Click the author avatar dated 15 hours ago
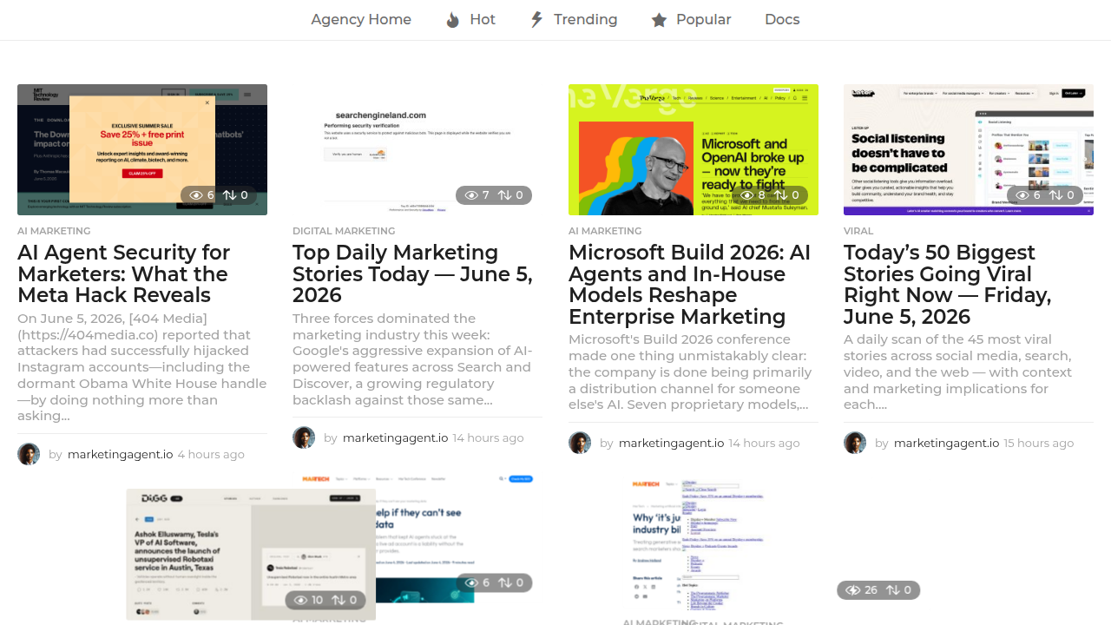The width and height of the screenshot is (1111, 625). click(855, 443)
